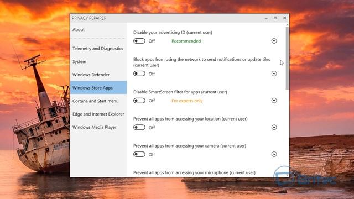Click the Prevent apps accessing microphone text
354x199 pixels.
[x=194, y=172]
